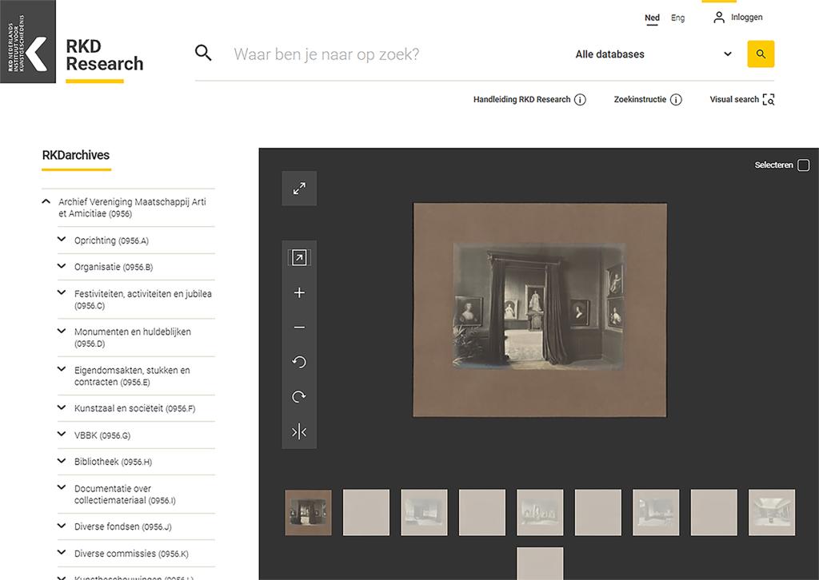The width and height of the screenshot is (819, 580).
Task: Click the info icon beside Handleiding RKD Research
Action: tap(581, 100)
